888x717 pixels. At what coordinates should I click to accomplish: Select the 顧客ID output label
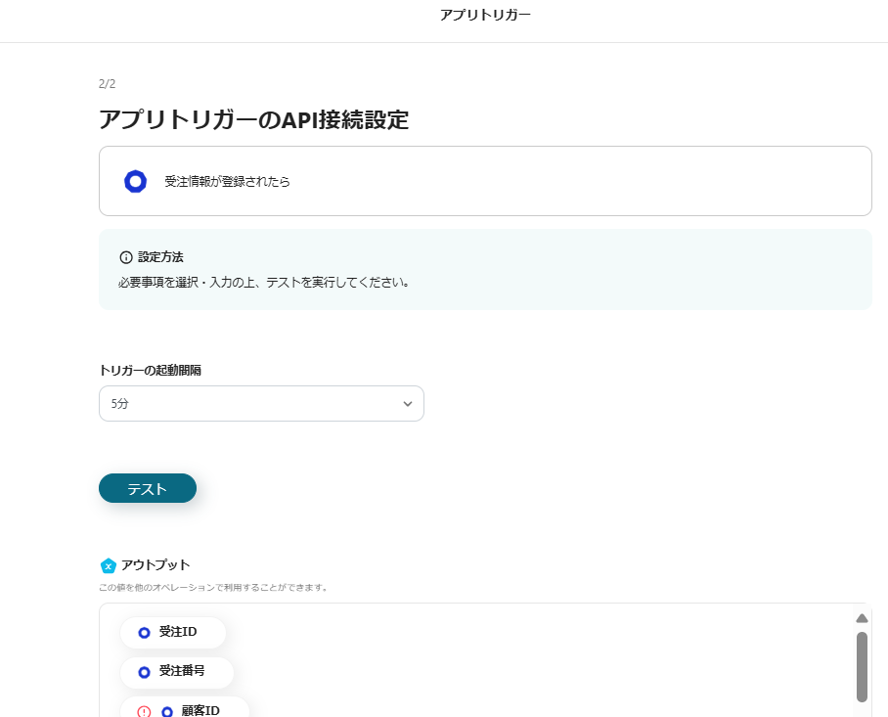[x=200, y=711]
